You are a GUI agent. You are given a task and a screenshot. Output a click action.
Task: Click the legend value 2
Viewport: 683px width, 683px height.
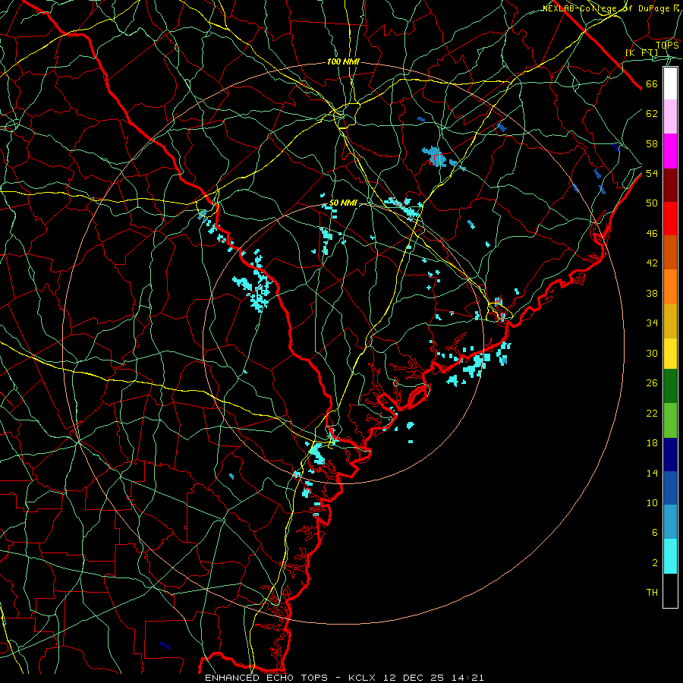click(655, 563)
